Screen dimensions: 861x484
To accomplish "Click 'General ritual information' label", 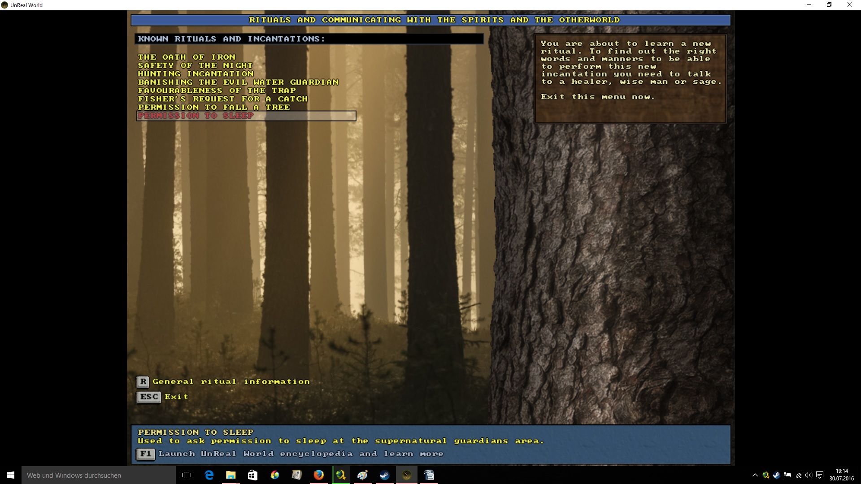I will 231,382.
